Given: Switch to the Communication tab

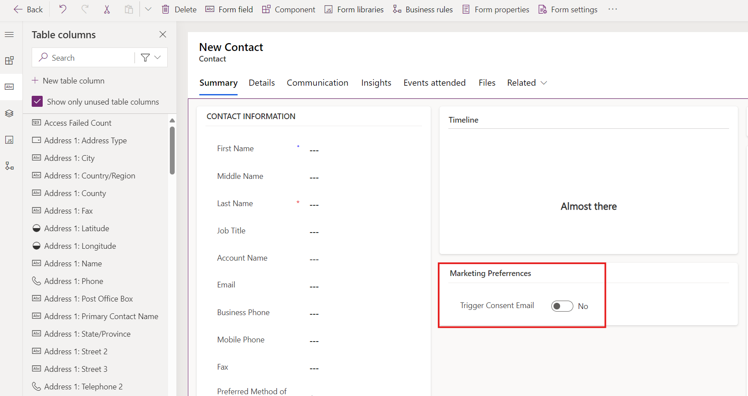Looking at the screenshot, I should (317, 83).
